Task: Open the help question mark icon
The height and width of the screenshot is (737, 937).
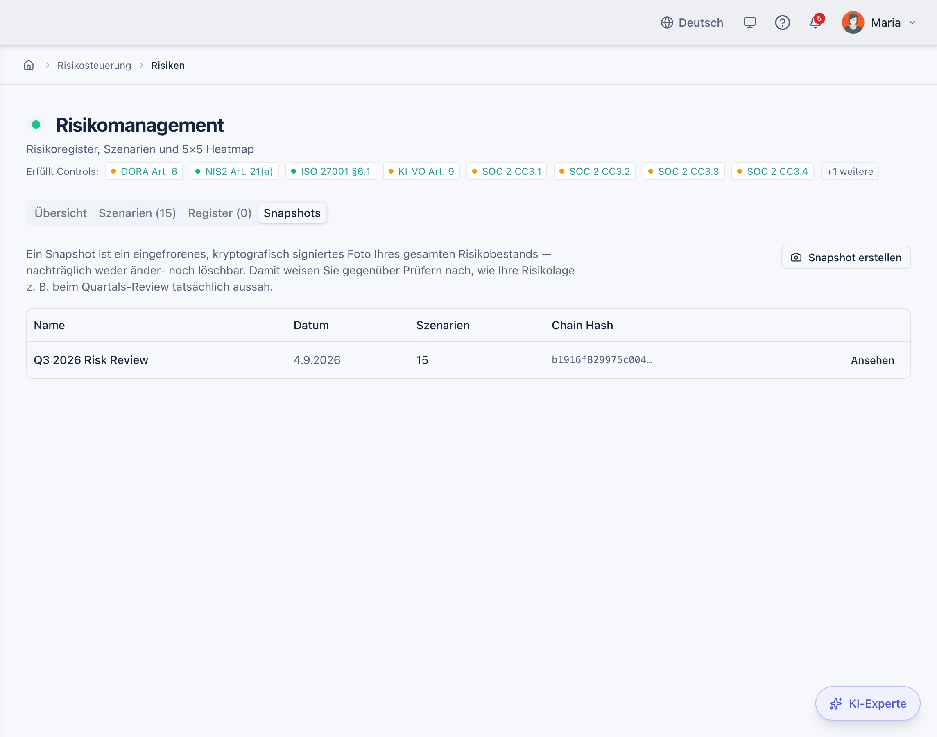Action: click(x=782, y=23)
